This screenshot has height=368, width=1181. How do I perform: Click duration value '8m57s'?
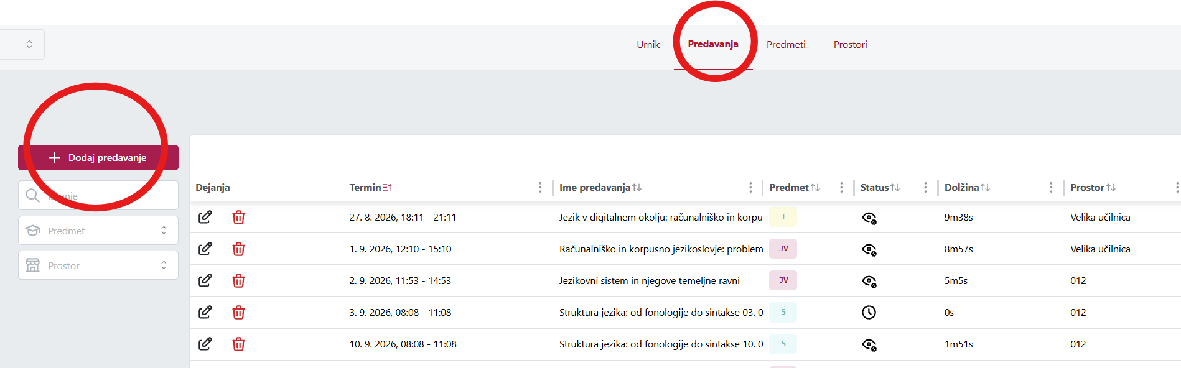958,249
